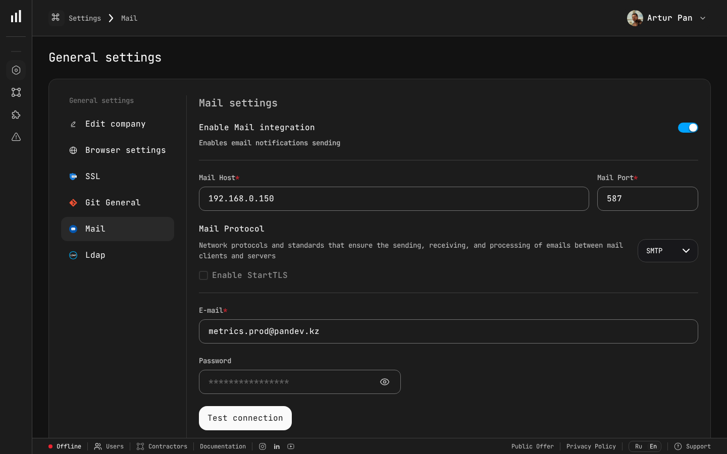
Task: Disable the Enable Mail integration switch
Action: click(688, 128)
